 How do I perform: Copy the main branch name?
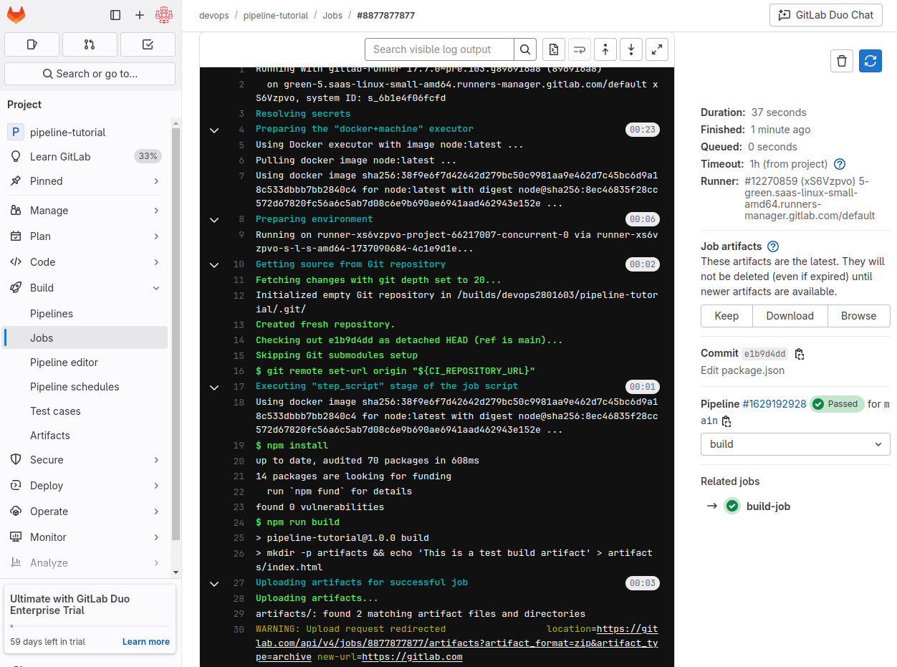(x=726, y=421)
